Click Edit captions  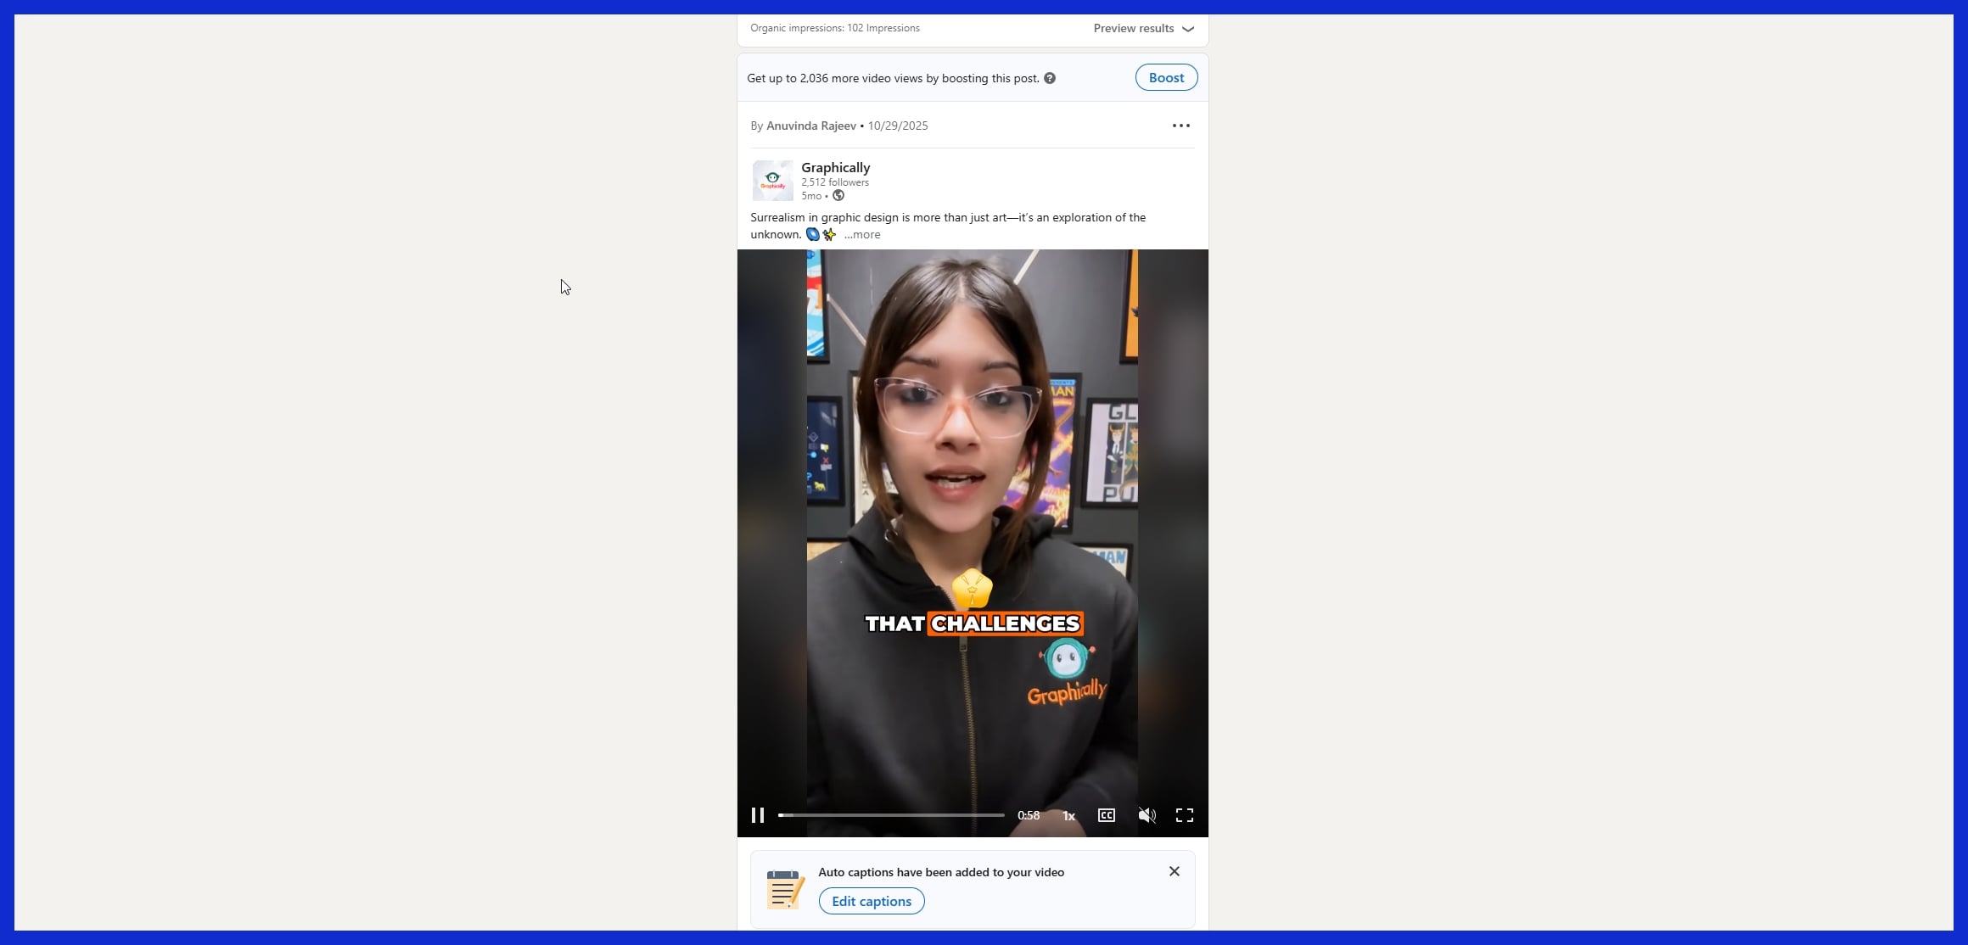click(x=871, y=900)
